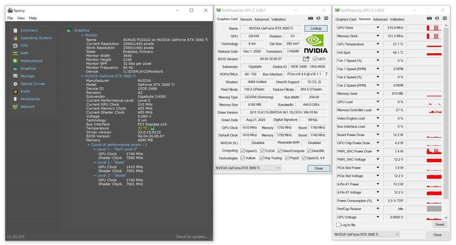Take a screenshot using the GPU-Z camera icon
The width and height of the screenshot is (456, 245).
(311, 18)
